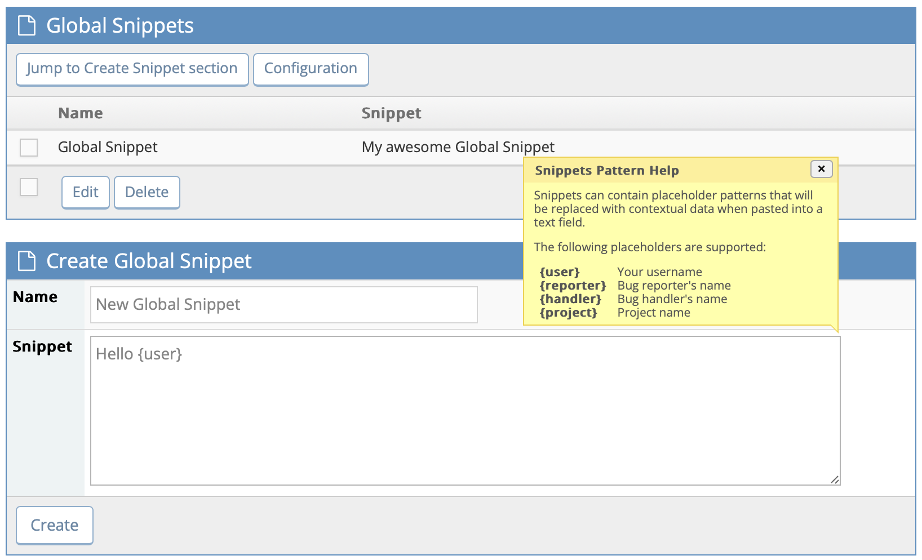Click the {handler} placeholder in help
The image size is (922, 560).
pyautogui.click(x=570, y=299)
